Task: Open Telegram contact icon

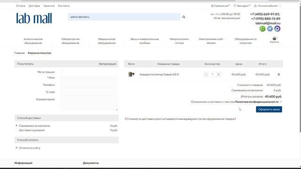Action: pos(270,29)
